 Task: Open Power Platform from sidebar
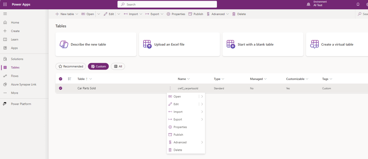coord(21,104)
